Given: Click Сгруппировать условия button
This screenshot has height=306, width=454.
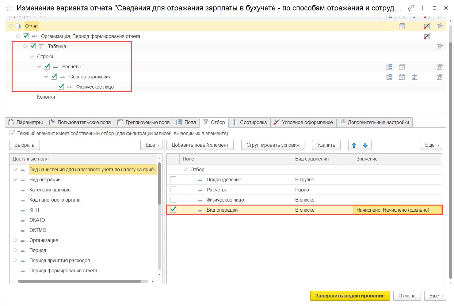Looking at the screenshot, I should click(273, 145).
